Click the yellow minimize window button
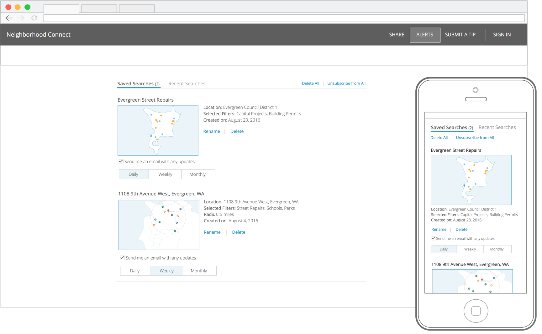The height and width of the screenshot is (334, 542). 18,7
